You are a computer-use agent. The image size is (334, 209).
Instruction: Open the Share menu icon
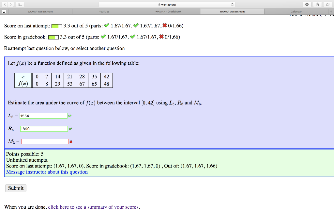(317, 4)
